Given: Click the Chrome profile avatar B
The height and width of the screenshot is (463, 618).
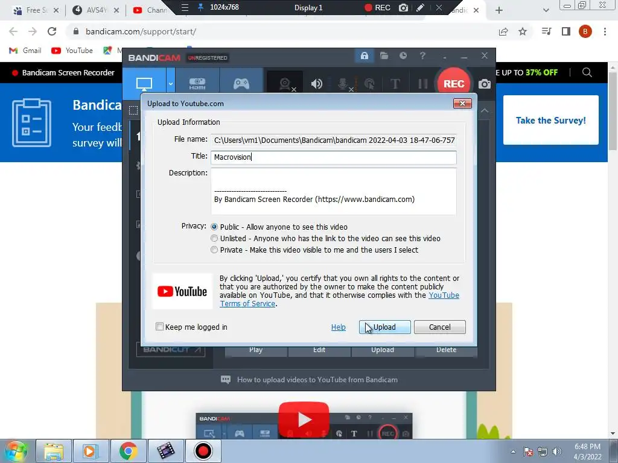Looking at the screenshot, I should (585, 31).
